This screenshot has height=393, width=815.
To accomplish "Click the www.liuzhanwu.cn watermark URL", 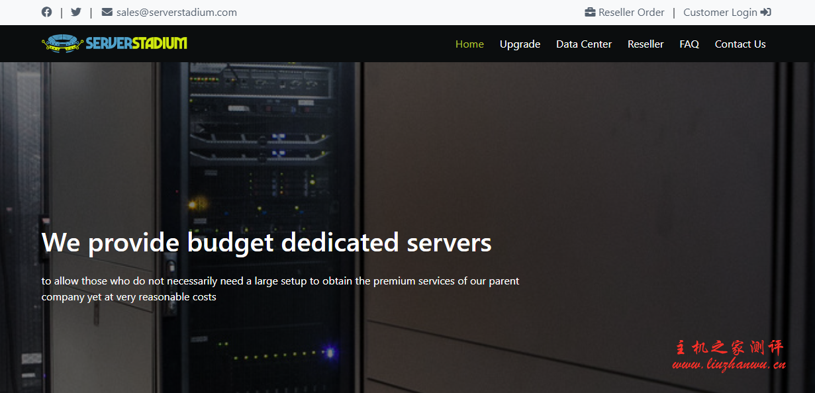I will [729, 365].
